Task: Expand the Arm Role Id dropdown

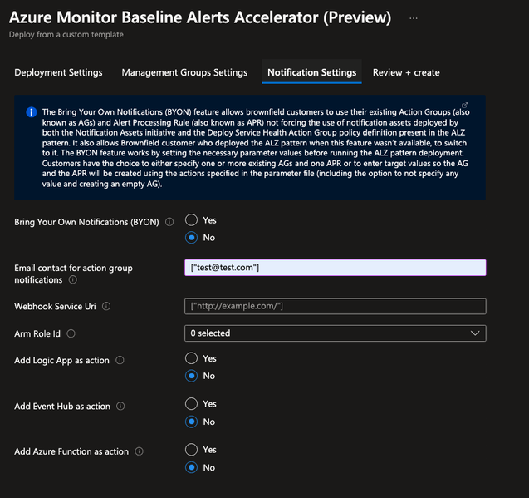Action: click(x=335, y=333)
